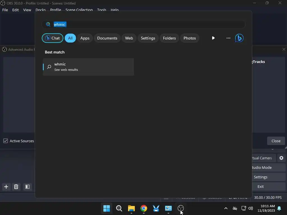The height and width of the screenshot is (215, 287).
Task: Open the Windows Start menu
Action: click(107, 208)
